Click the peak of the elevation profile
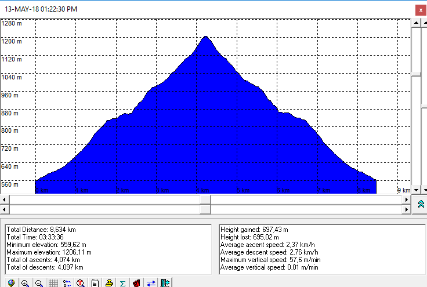The width and height of the screenshot is (427, 287). tap(206, 37)
